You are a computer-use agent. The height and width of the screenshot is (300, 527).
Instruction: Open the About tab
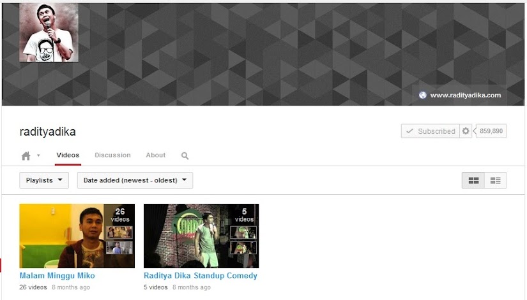156,155
